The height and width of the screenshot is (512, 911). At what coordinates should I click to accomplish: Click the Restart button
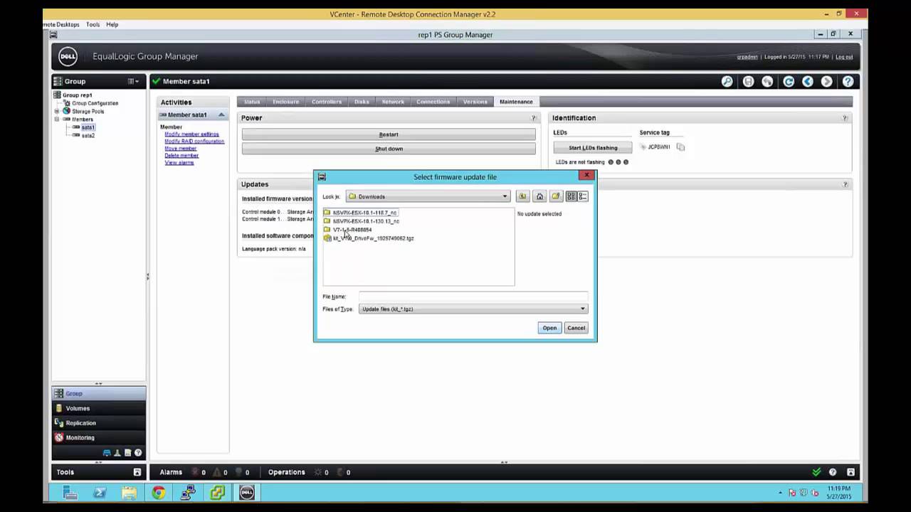pos(389,134)
